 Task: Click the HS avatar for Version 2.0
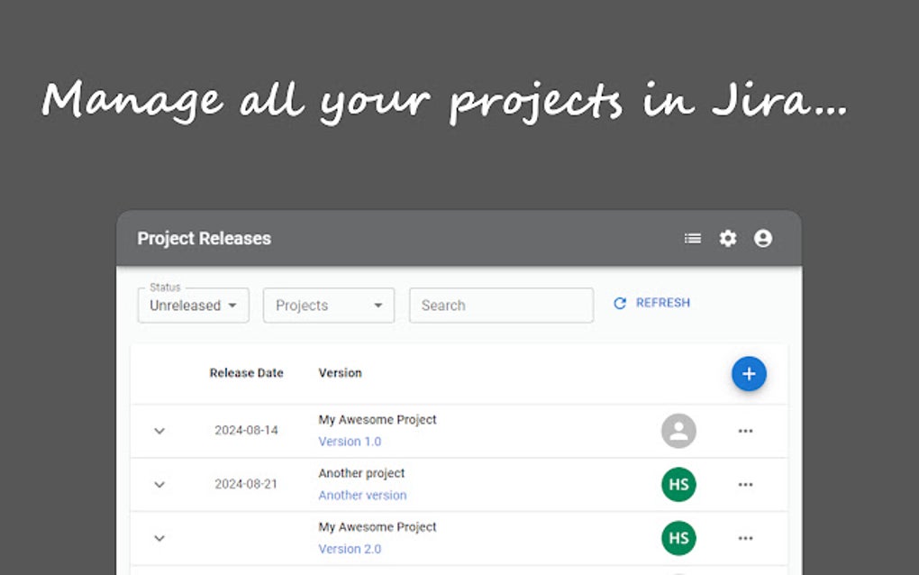[678, 538]
